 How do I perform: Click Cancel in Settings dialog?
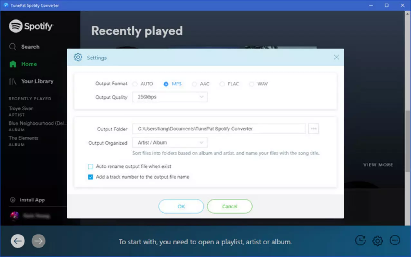click(230, 207)
